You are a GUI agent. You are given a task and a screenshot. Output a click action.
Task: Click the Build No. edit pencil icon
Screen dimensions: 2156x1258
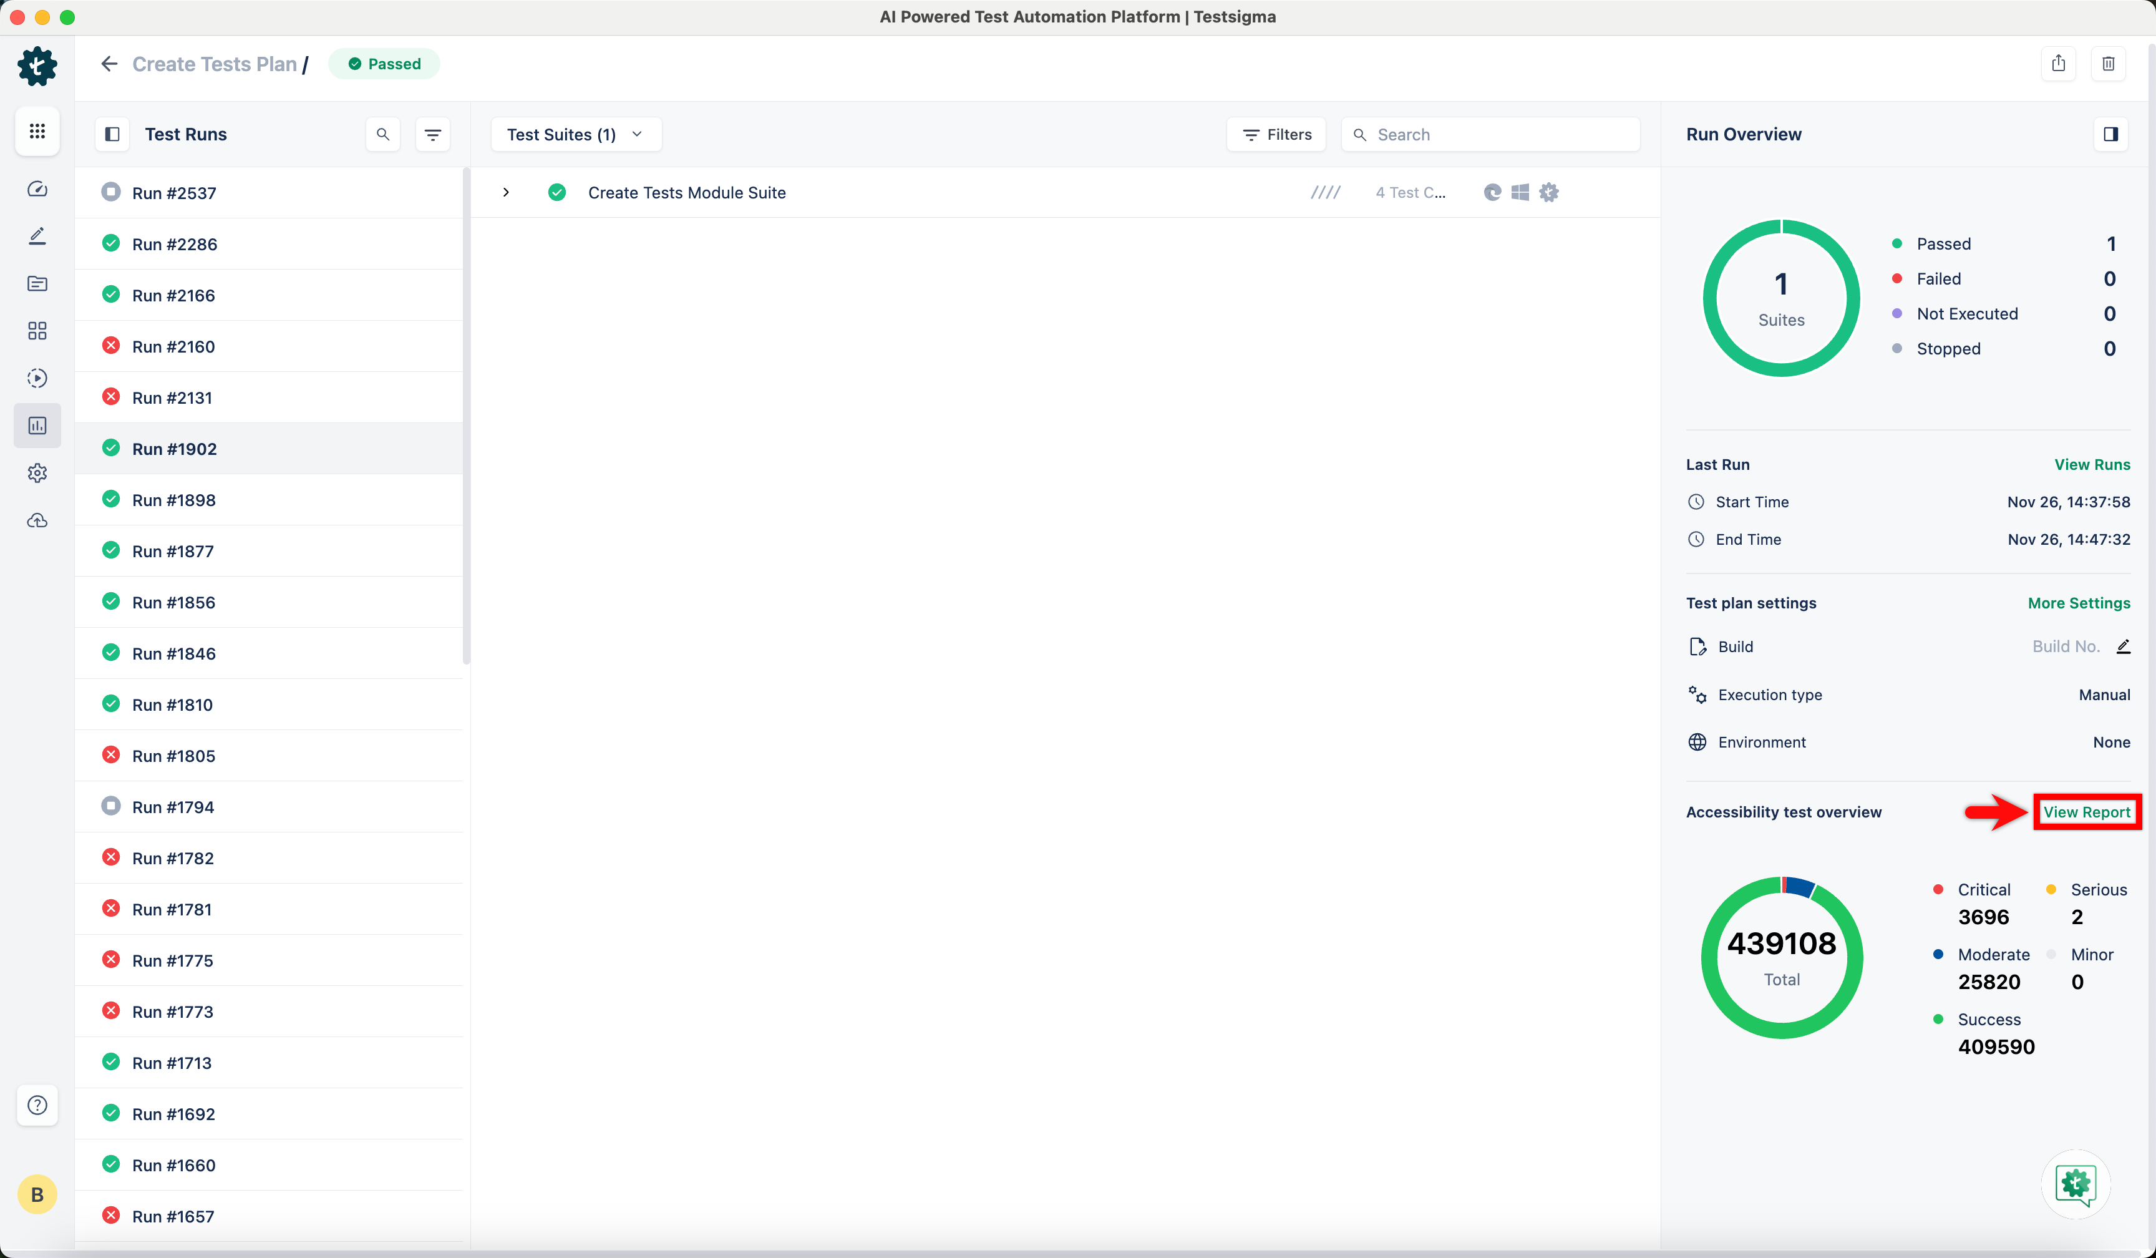point(2123,647)
